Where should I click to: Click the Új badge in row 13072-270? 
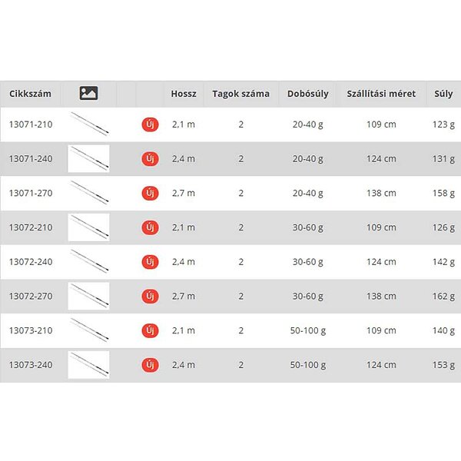click(x=149, y=296)
